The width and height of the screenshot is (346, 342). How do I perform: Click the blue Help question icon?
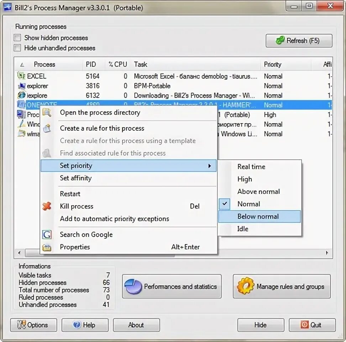coord(77,325)
